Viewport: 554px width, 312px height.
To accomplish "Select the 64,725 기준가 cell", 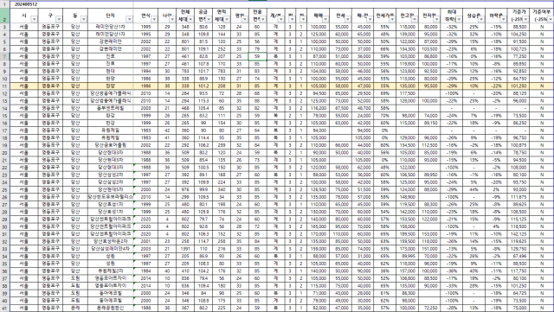I will tap(519, 293).
